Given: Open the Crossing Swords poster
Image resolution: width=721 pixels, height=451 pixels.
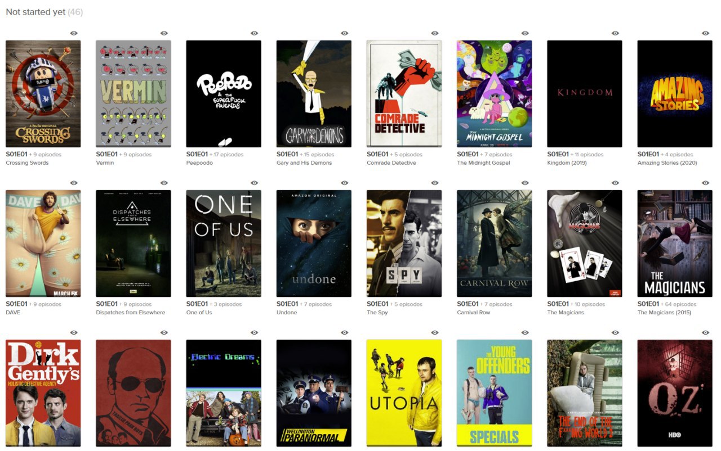Looking at the screenshot, I should click(43, 94).
